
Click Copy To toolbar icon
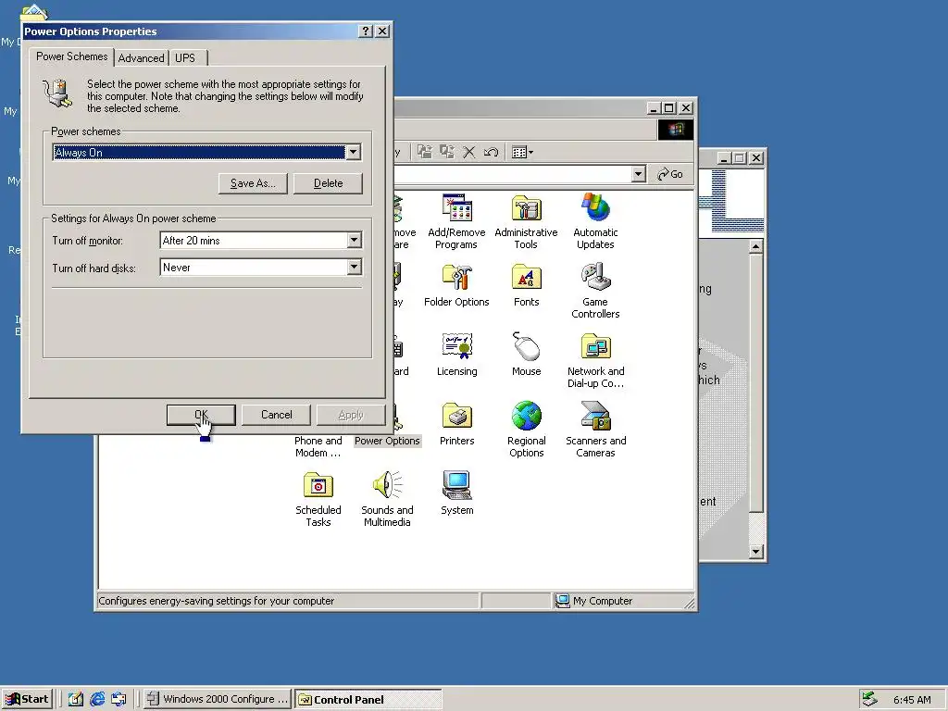tap(447, 152)
